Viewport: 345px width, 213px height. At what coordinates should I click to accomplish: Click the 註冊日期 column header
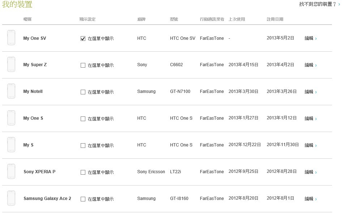pyautogui.click(x=275, y=19)
